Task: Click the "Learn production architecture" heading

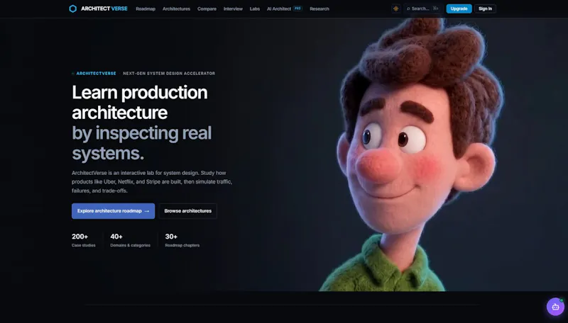Action: (139, 103)
